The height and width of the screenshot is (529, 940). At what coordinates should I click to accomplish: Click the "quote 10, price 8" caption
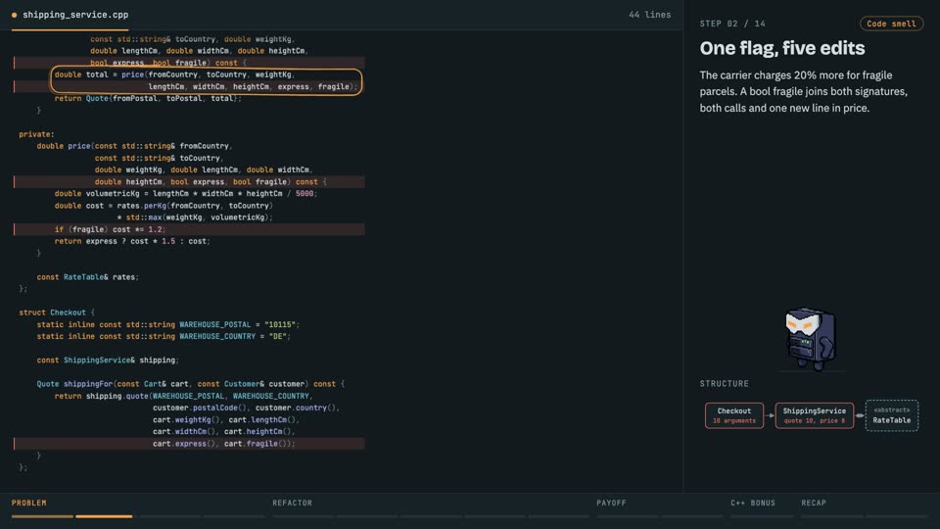tap(814, 421)
